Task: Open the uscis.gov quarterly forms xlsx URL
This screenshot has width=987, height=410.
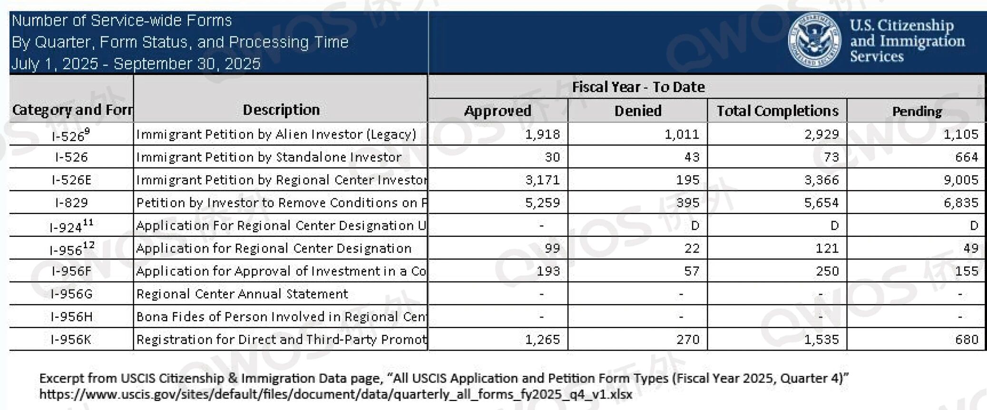Action: (x=336, y=394)
